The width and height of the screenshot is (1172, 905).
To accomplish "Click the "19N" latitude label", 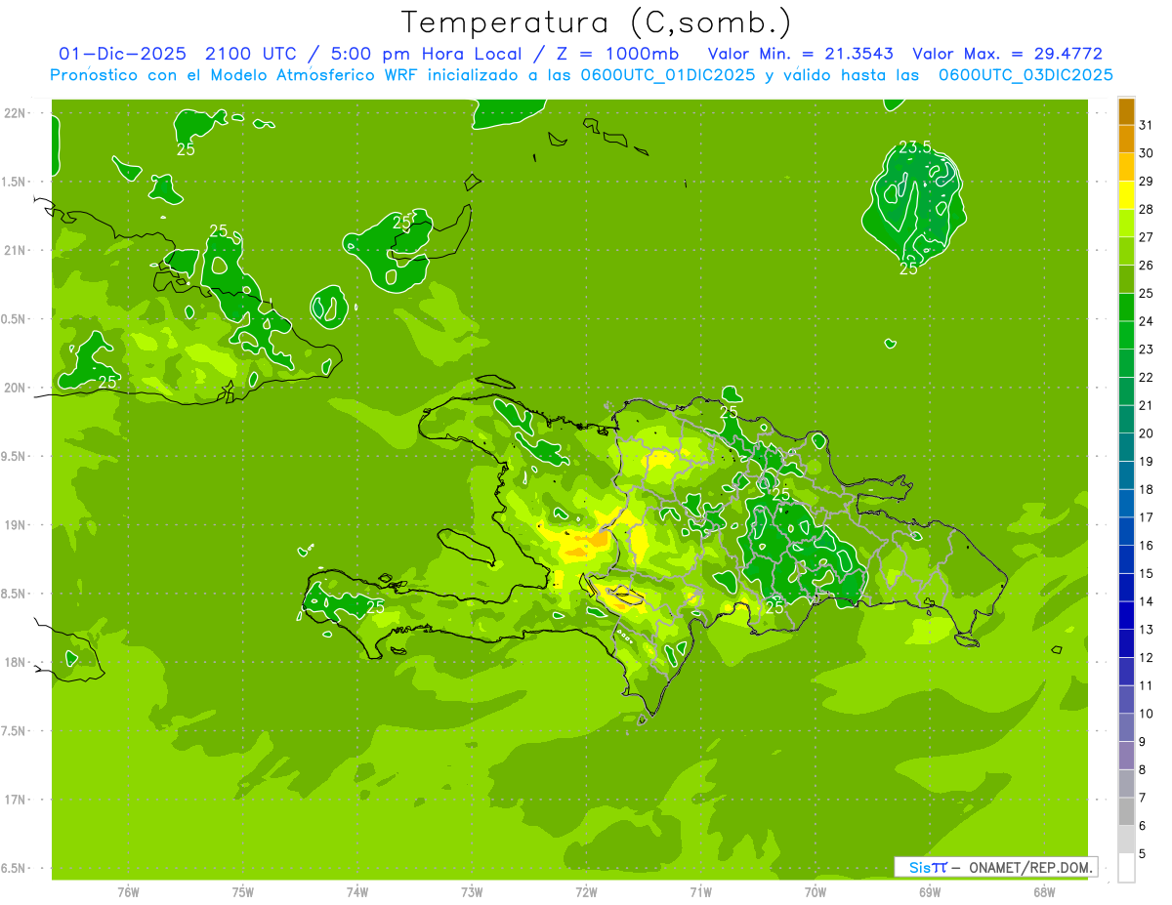I will coord(15,525).
